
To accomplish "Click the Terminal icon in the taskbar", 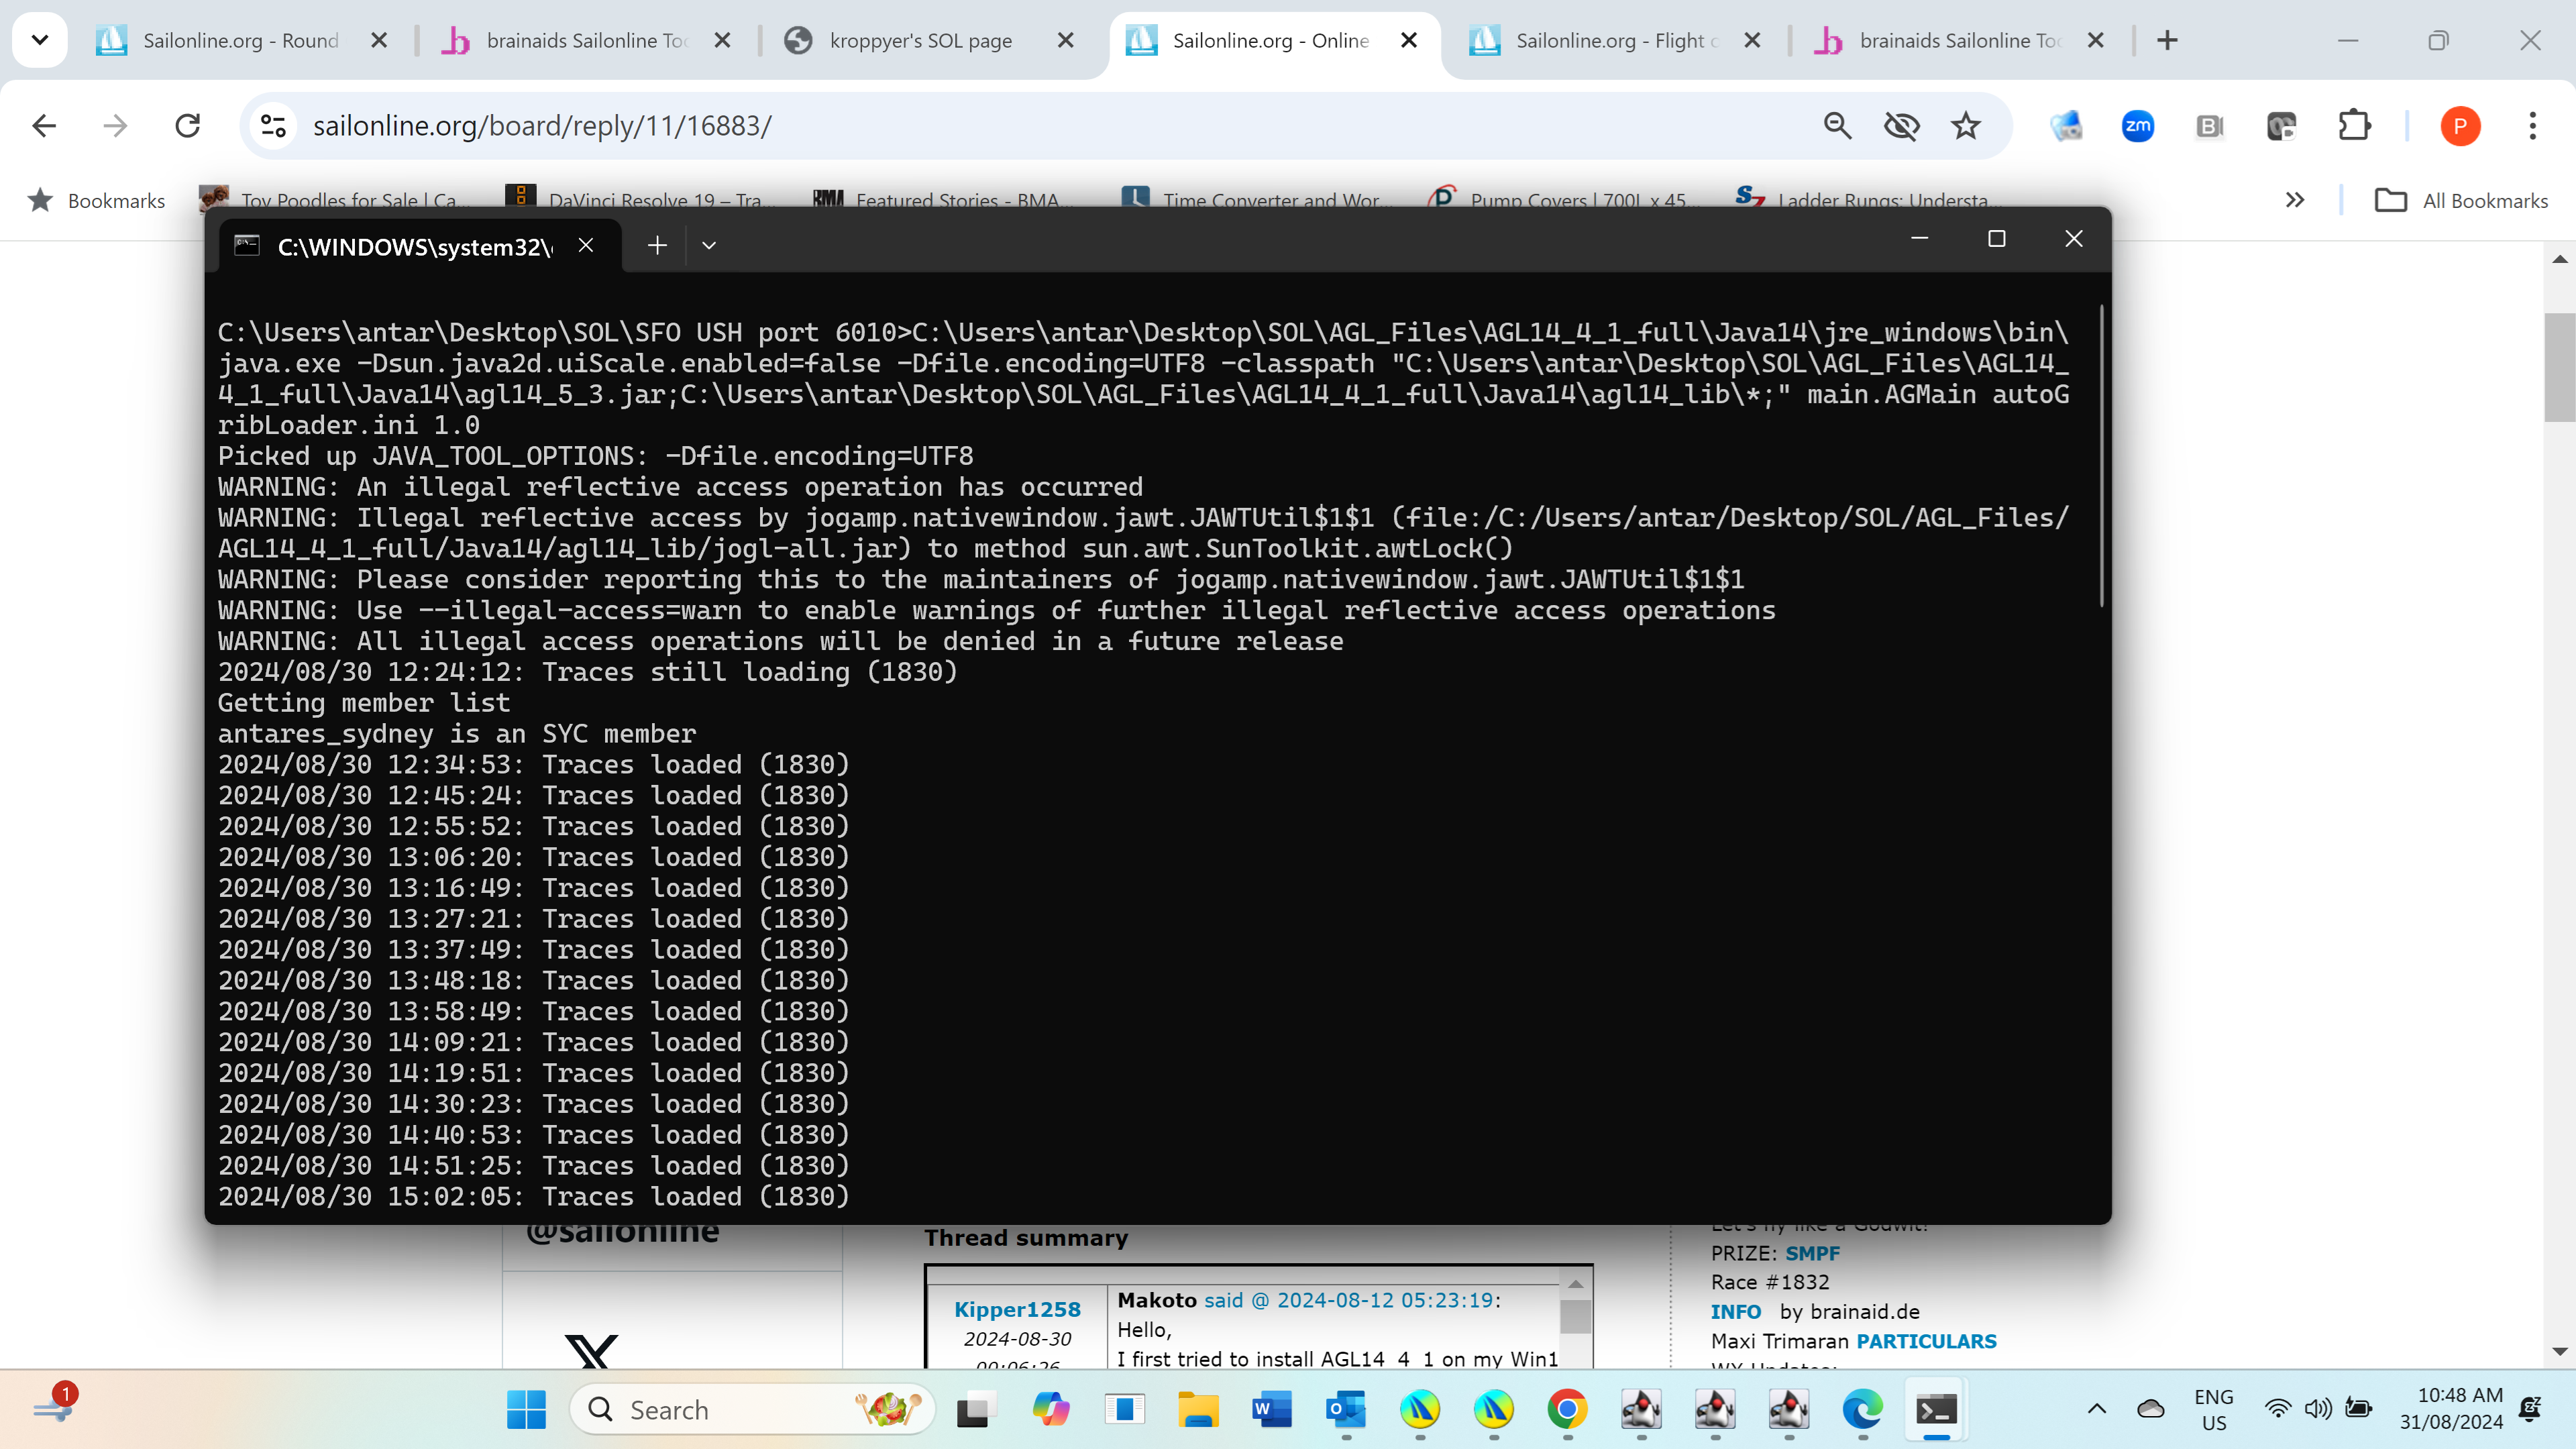I will [x=1936, y=1410].
